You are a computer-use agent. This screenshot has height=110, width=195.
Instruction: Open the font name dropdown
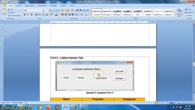(41, 10)
